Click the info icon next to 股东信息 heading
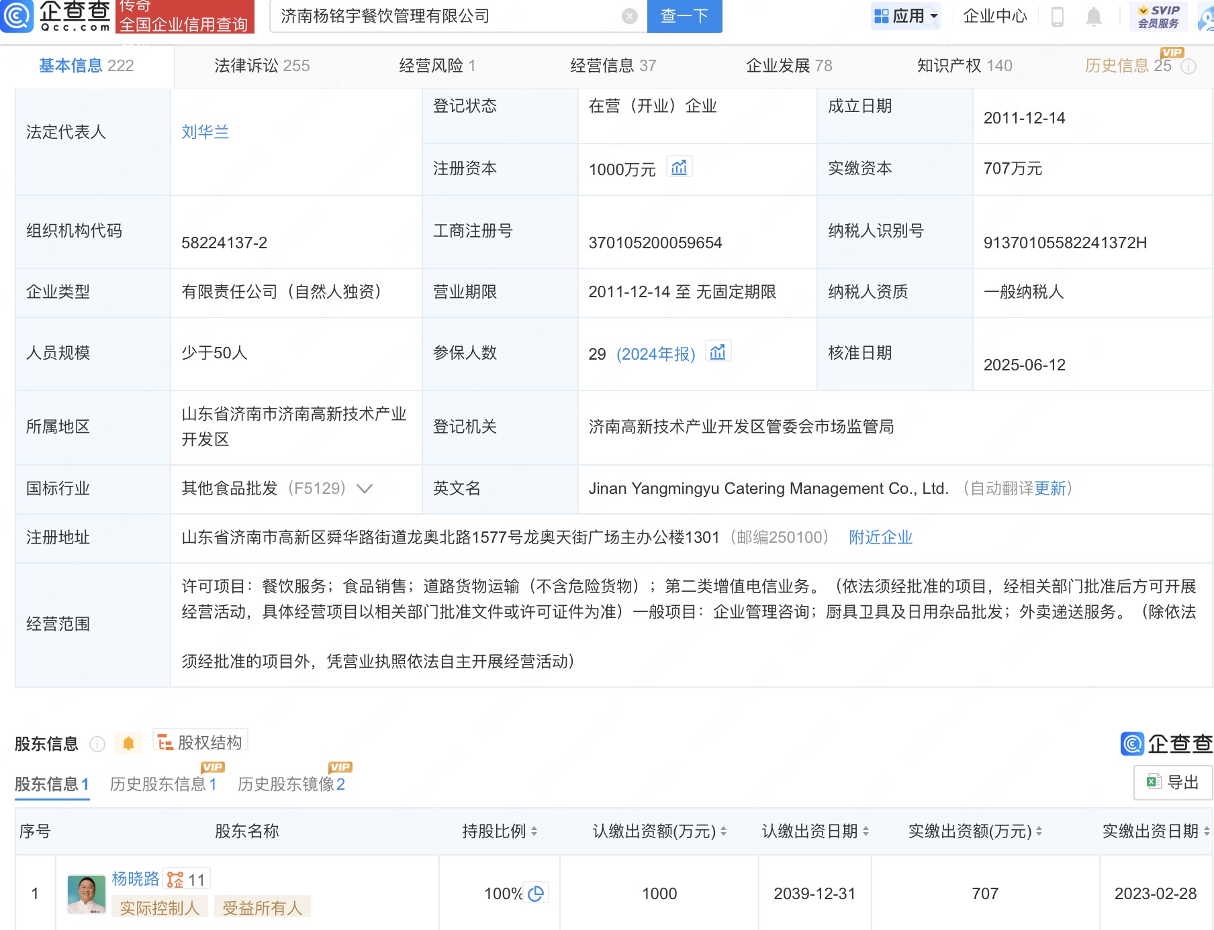The width and height of the screenshot is (1214, 930). point(97,744)
